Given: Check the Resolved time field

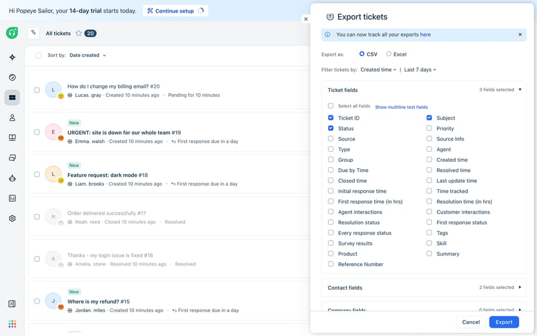Looking at the screenshot, I should [x=429, y=170].
